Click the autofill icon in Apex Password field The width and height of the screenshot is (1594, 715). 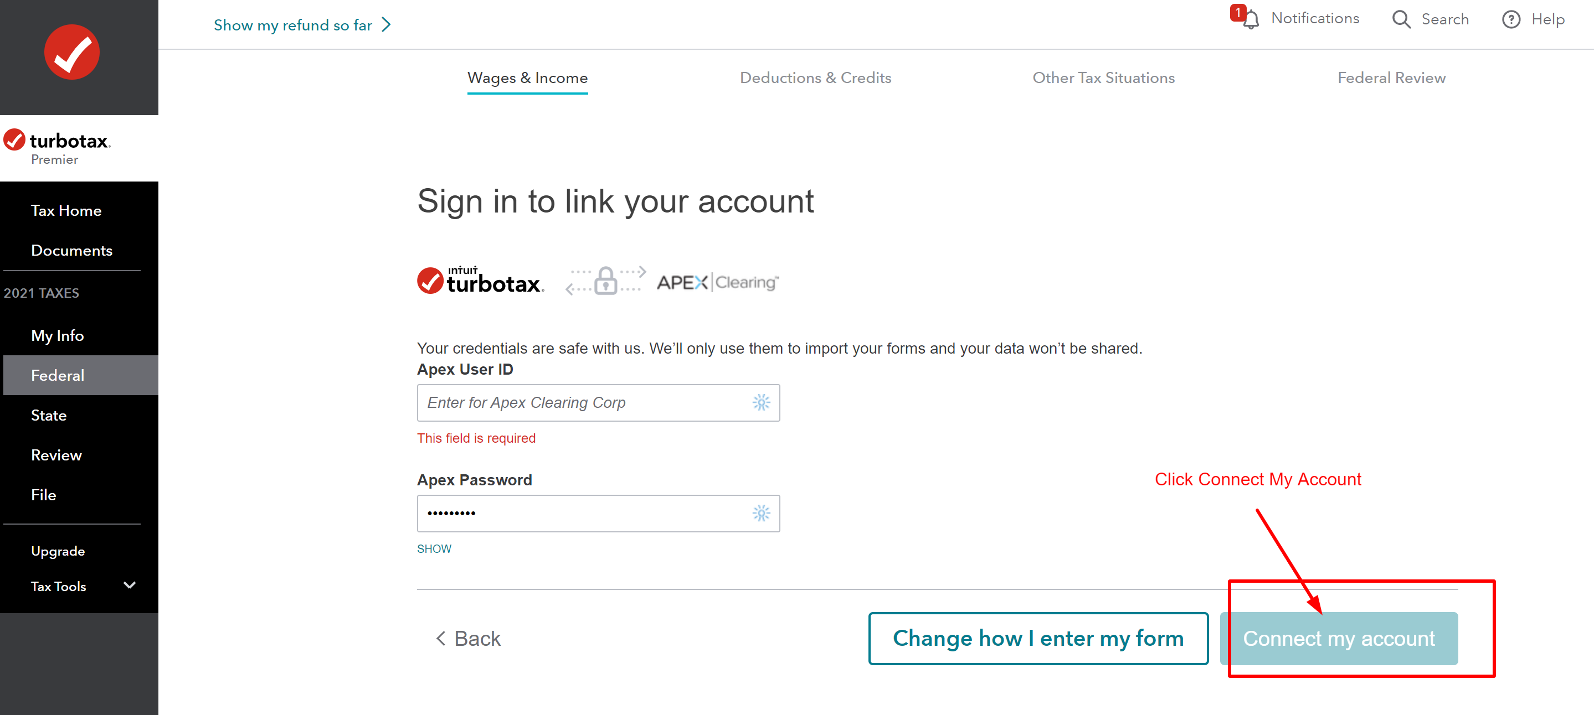pos(761,513)
